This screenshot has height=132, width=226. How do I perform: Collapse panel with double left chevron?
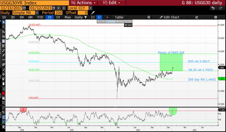[x=149, y=17]
